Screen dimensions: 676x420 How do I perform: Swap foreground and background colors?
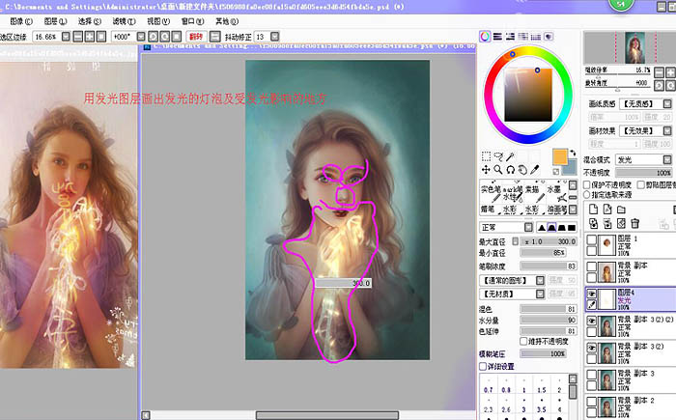tap(573, 153)
